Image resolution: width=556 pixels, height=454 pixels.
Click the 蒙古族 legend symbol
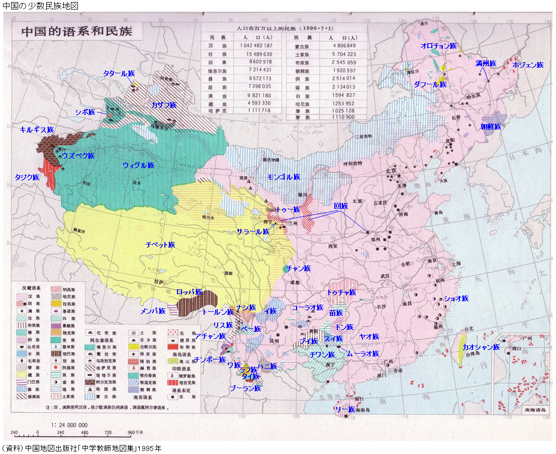point(89,396)
